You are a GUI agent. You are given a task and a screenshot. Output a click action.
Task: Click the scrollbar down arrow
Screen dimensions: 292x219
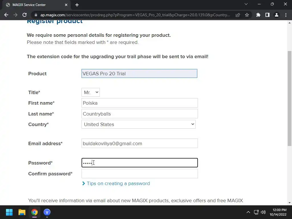289,203
